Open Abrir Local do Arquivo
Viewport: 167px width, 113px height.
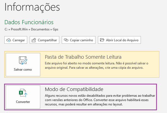(122, 40)
